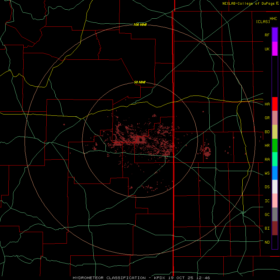Click the 50 NMI range ring label
Viewport: 280px width, 280px height.
coord(140,82)
